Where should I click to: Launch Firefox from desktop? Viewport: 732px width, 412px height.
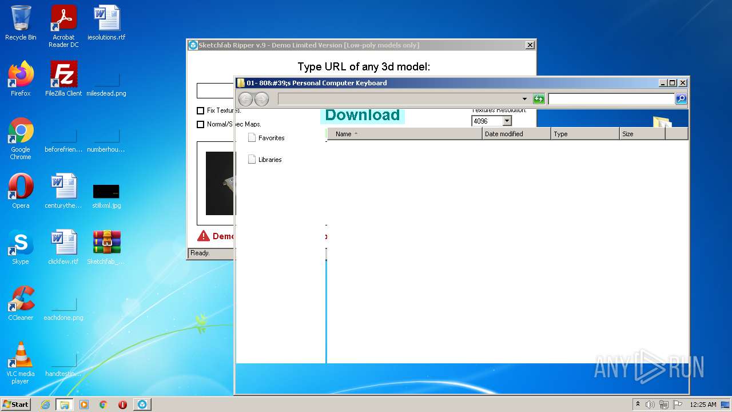(21, 79)
